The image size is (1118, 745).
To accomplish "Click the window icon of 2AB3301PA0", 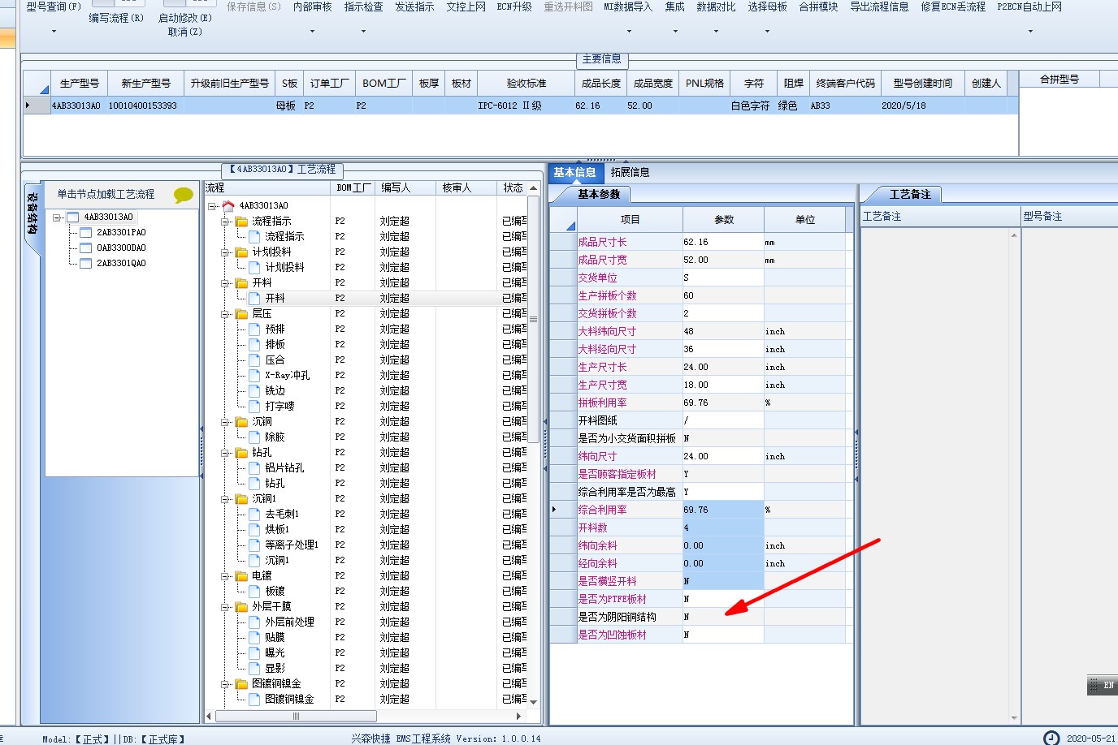I will pyautogui.click(x=85, y=232).
